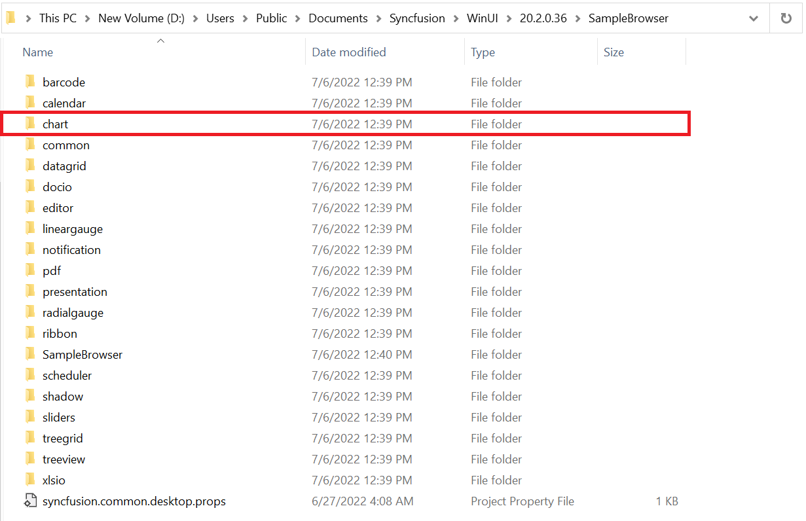Open the chevron after Public breadcrumb
The image size is (806, 521).
coord(298,18)
